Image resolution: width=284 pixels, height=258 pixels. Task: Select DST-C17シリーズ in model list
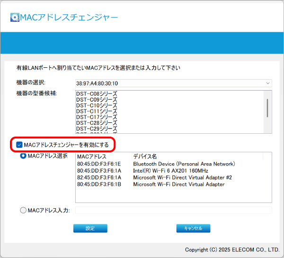tap(97, 117)
